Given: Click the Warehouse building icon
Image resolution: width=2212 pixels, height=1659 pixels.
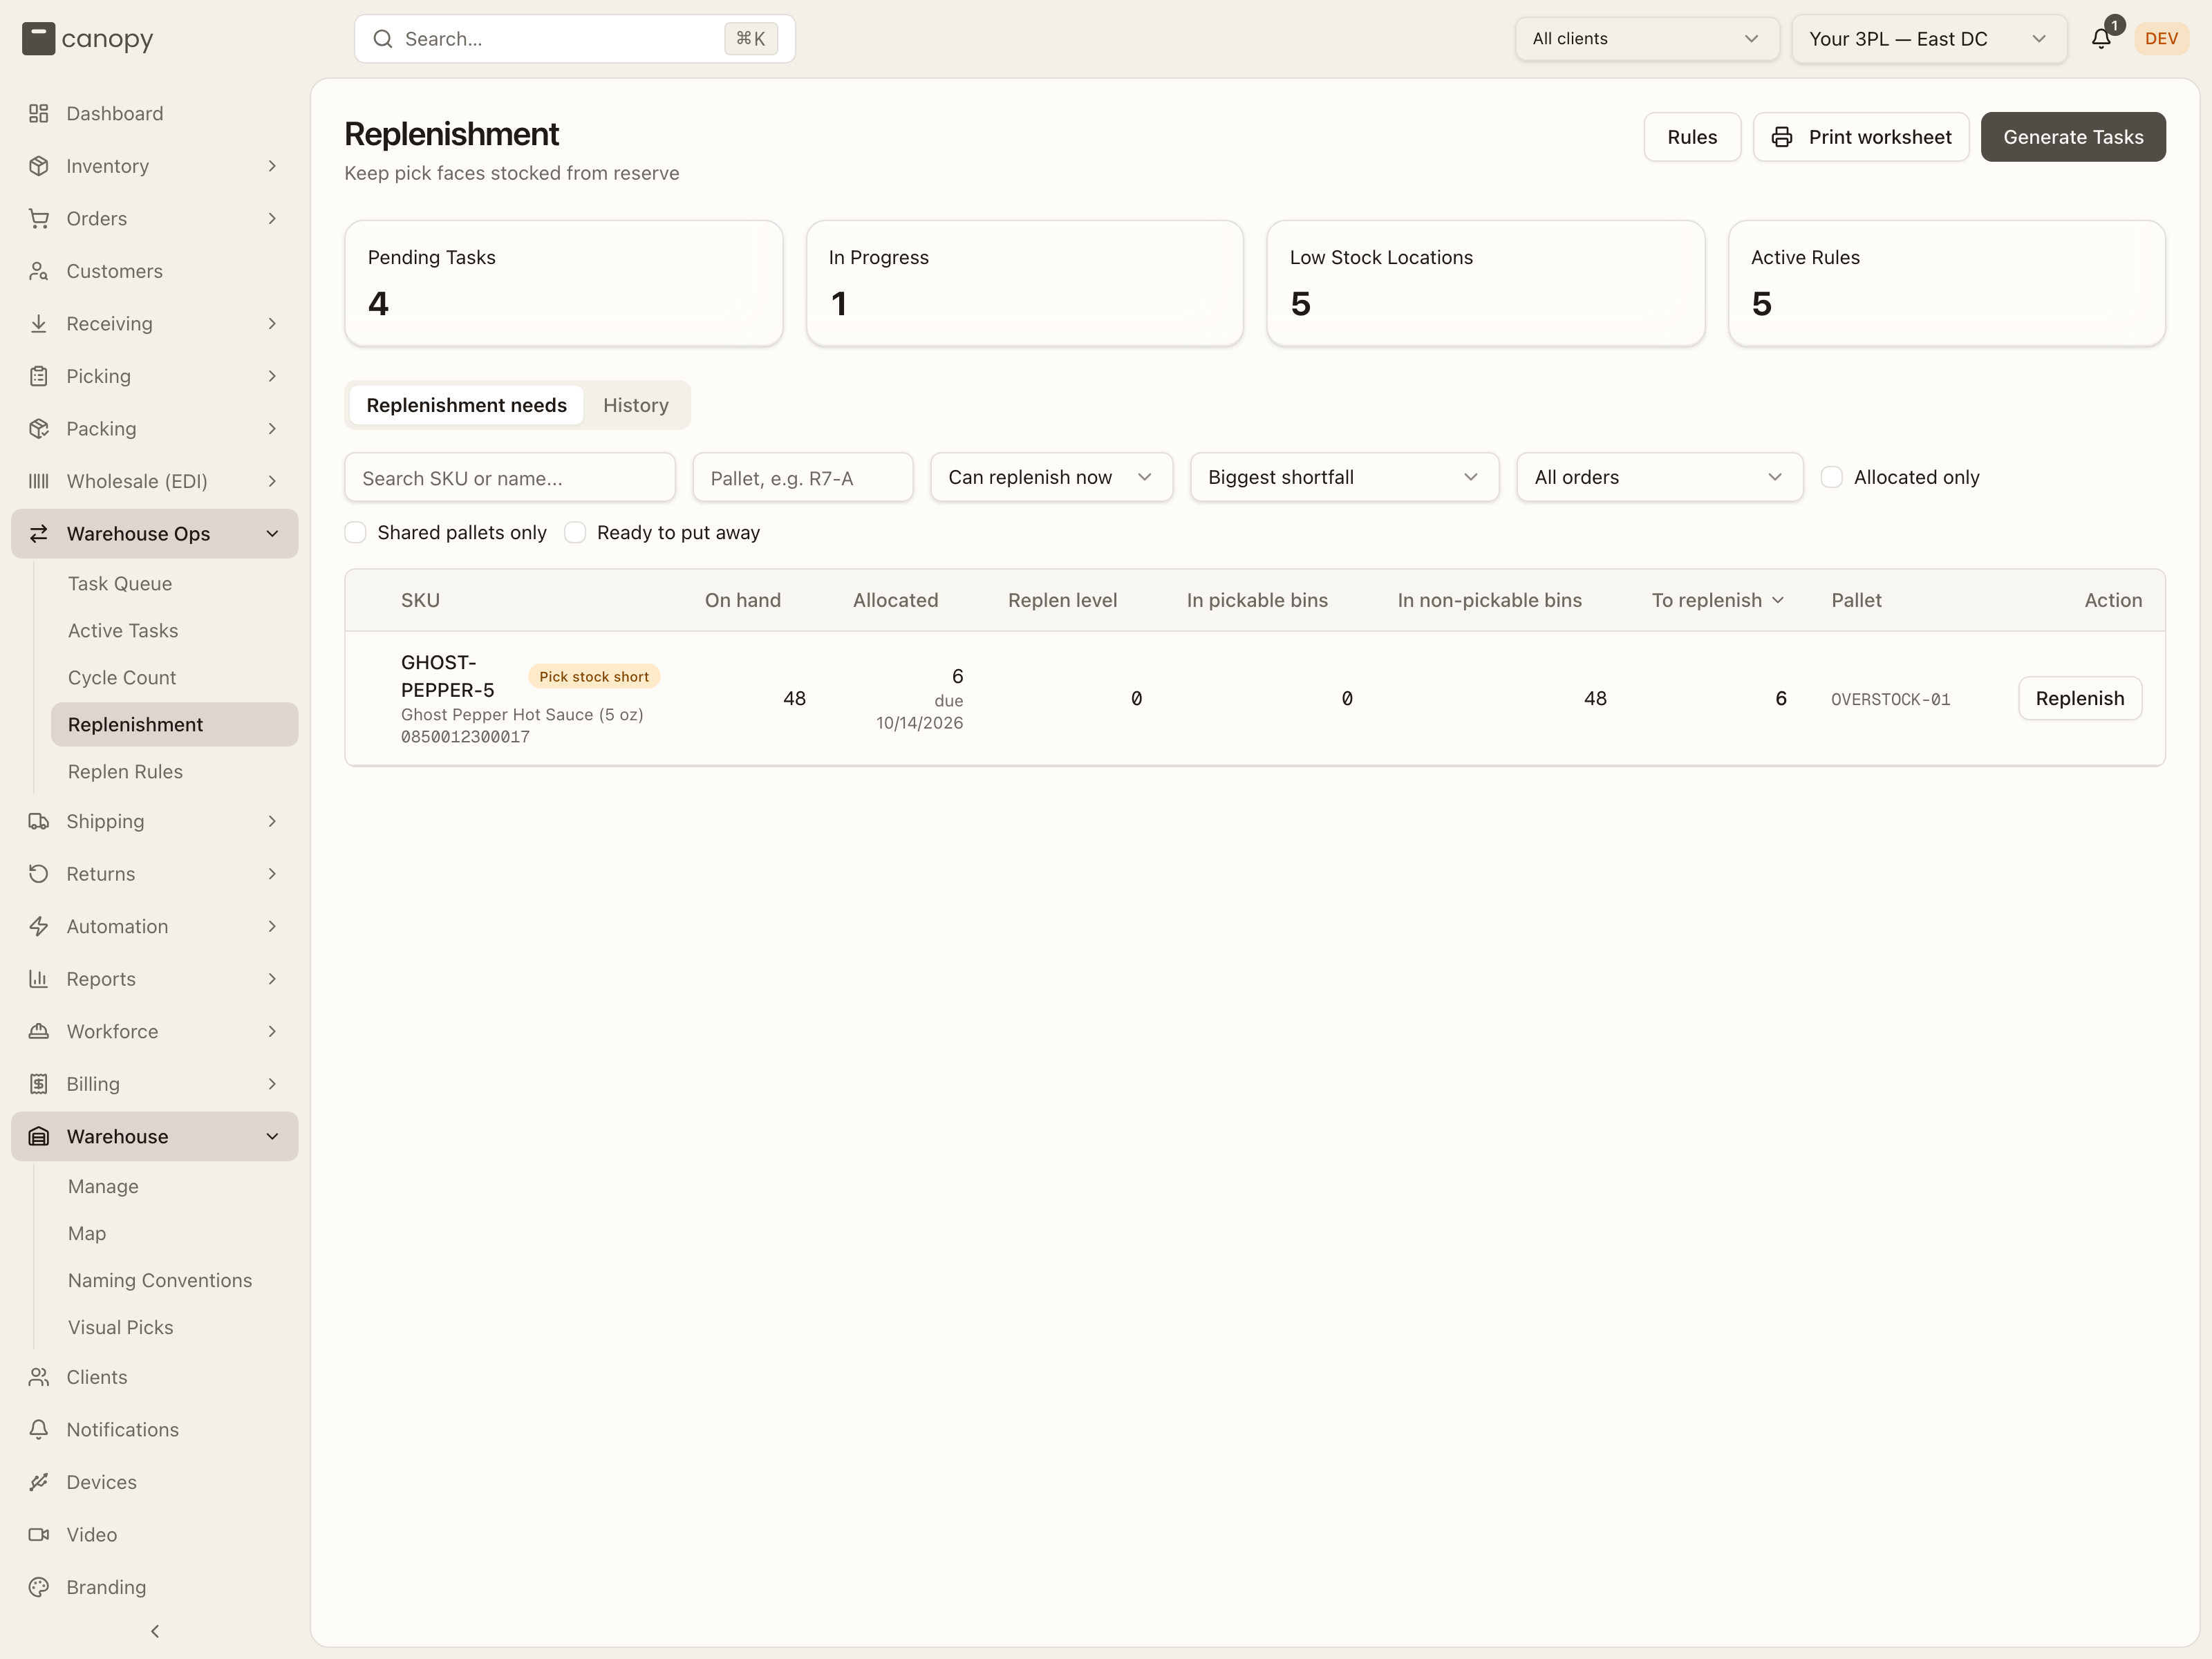Looking at the screenshot, I should (x=38, y=1136).
